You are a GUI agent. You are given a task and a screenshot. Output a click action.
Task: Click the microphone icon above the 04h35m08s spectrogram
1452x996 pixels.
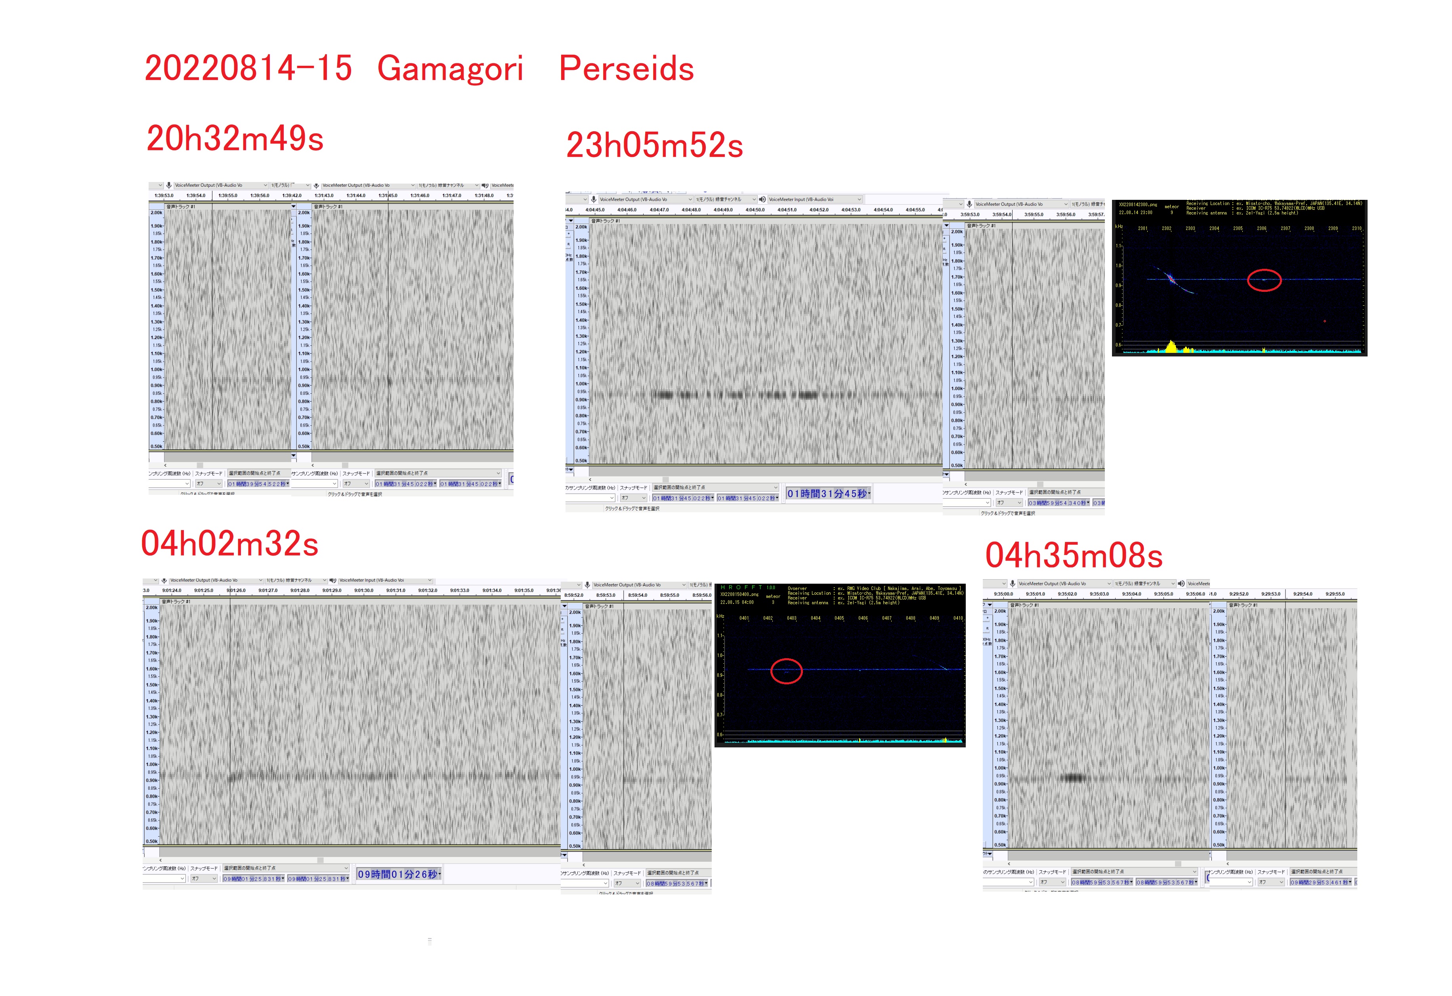pos(1012,583)
